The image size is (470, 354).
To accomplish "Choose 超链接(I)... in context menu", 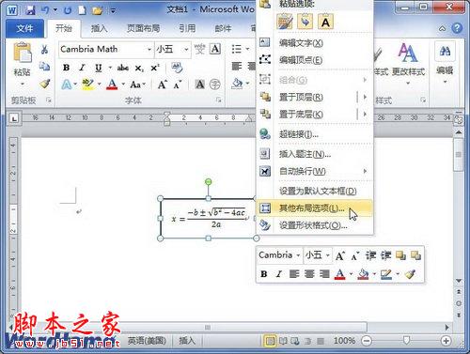I will [315, 134].
